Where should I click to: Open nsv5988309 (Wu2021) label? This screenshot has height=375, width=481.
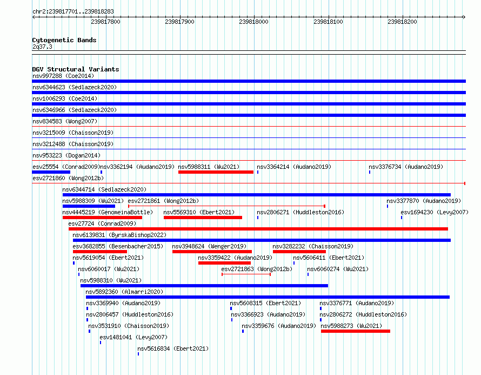[93, 201]
